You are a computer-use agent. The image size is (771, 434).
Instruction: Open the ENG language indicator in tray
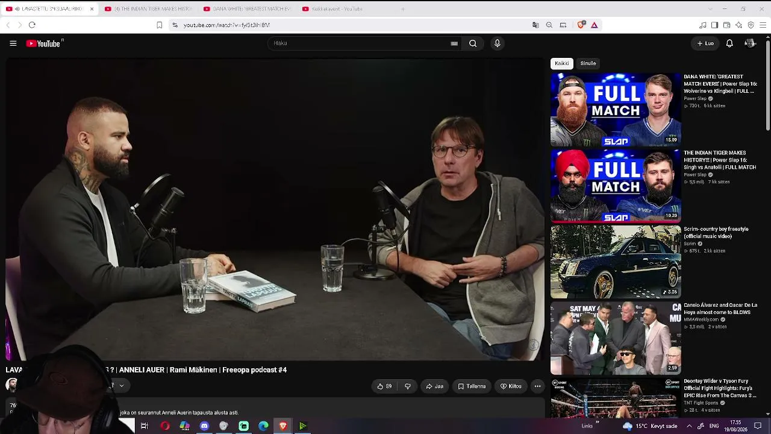click(714, 426)
